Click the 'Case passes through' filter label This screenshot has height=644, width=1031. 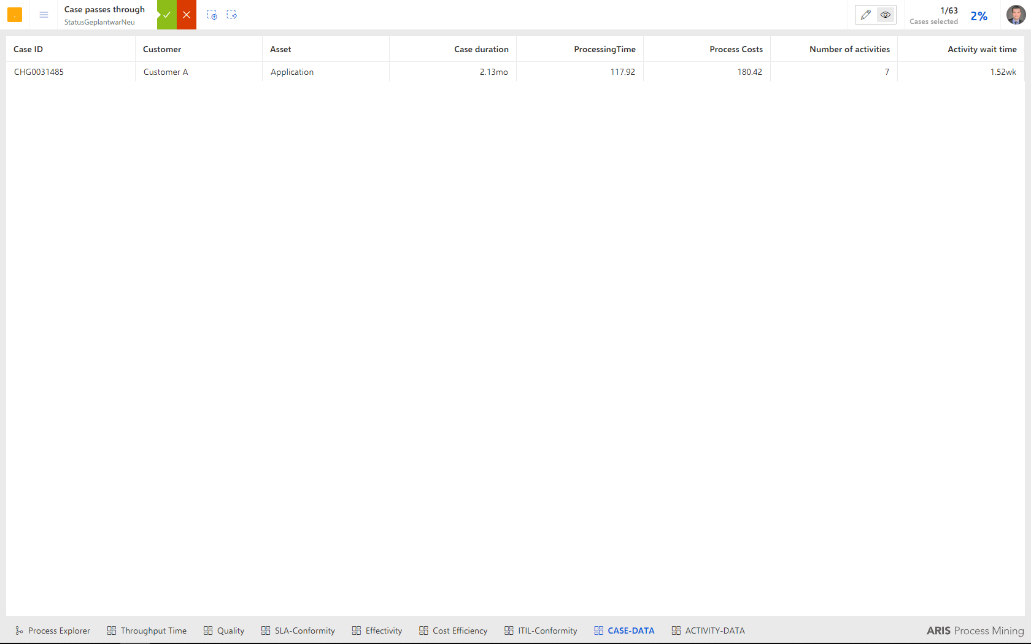pos(104,9)
